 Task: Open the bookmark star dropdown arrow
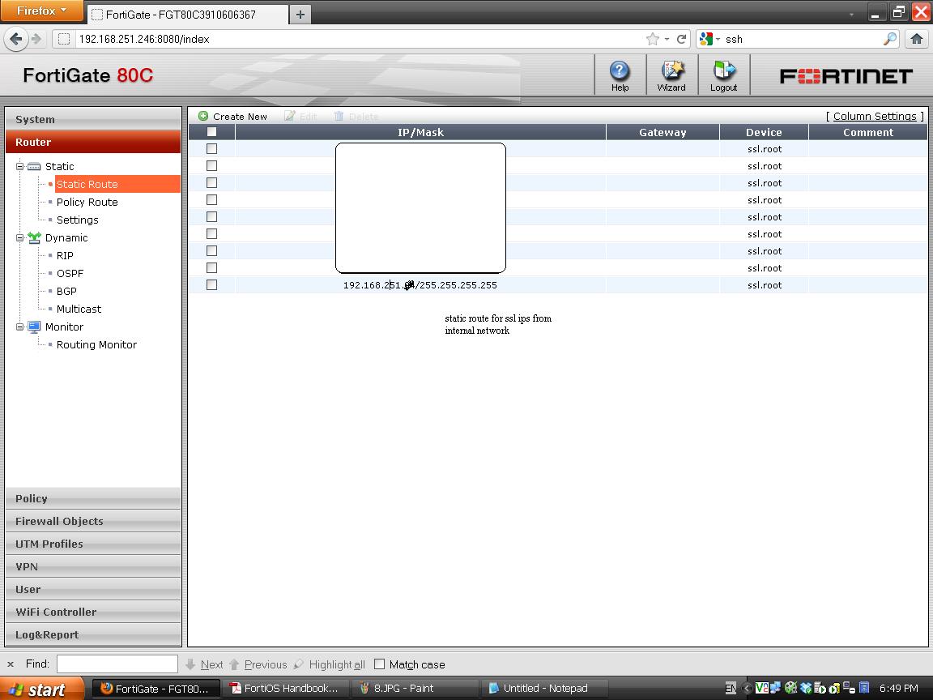tap(667, 39)
